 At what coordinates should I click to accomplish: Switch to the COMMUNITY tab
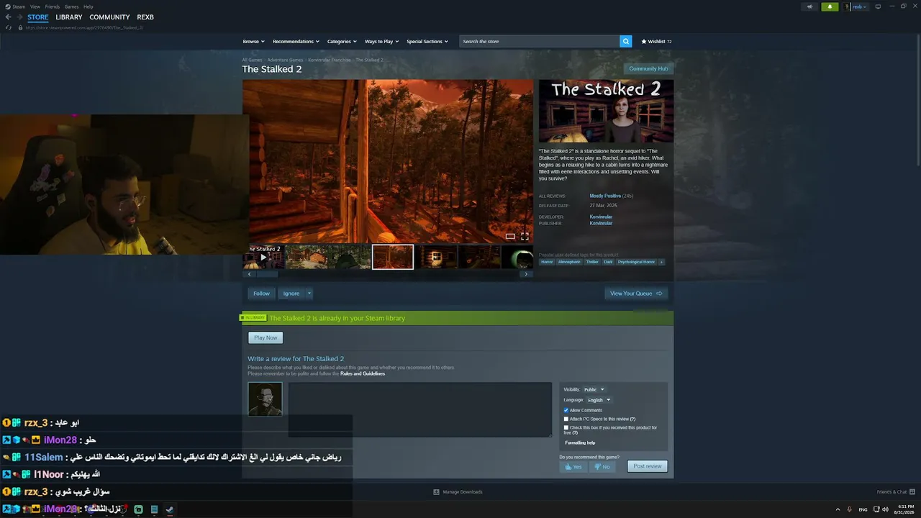109,17
